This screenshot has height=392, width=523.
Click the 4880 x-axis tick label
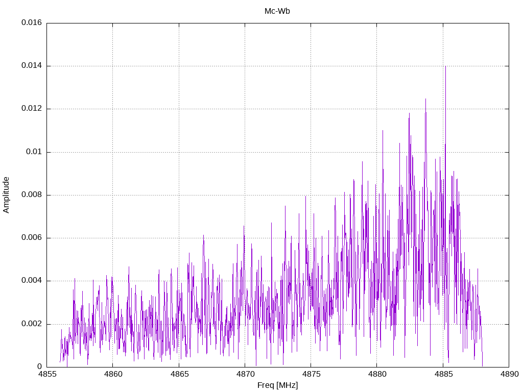coord(376,374)
